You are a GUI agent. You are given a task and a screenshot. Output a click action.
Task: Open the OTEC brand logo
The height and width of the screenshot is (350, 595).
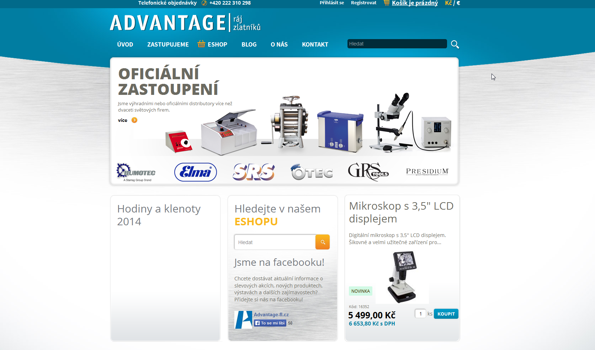click(x=312, y=172)
